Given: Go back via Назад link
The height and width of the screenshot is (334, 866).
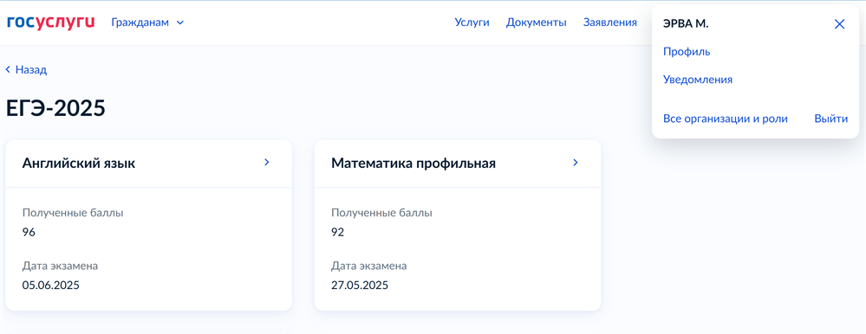Looking at the screenshot, I should tap(27, 70).
